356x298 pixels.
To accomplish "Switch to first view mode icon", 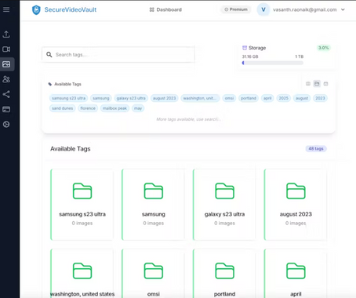I will (x=308, y=84).
